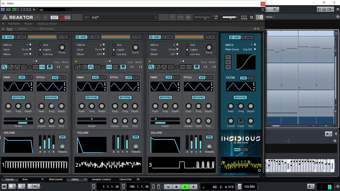The height and width of the screenshot is (191, 340).
Task: Click the plugin activate power icon
Action: click(x=3, y=10)
